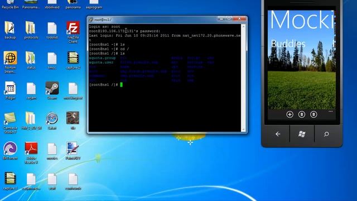Image resolution: width=357 pixels, height=201 pixels.
Task: Open the Recycle Bin desktop icon
Action: click(10, 4)
